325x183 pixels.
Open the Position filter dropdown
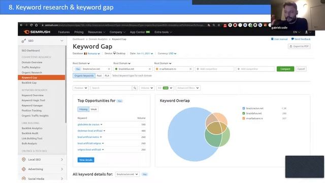click(x=81, y=88)
